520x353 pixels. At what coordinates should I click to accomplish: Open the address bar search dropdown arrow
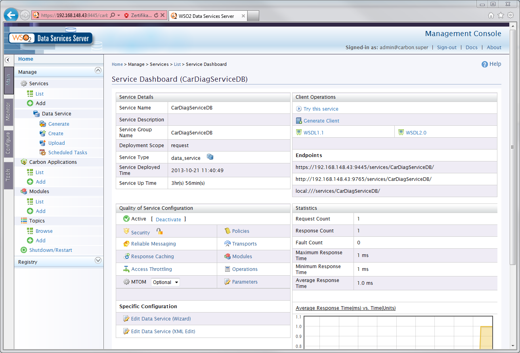point(119,15)
